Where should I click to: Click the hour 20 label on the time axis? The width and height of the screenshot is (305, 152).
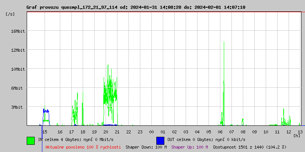106,132
